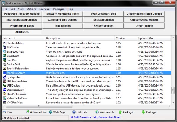Click the VNCPassView icon
This screenshot has width=177, height=122.
coord(4,103)
